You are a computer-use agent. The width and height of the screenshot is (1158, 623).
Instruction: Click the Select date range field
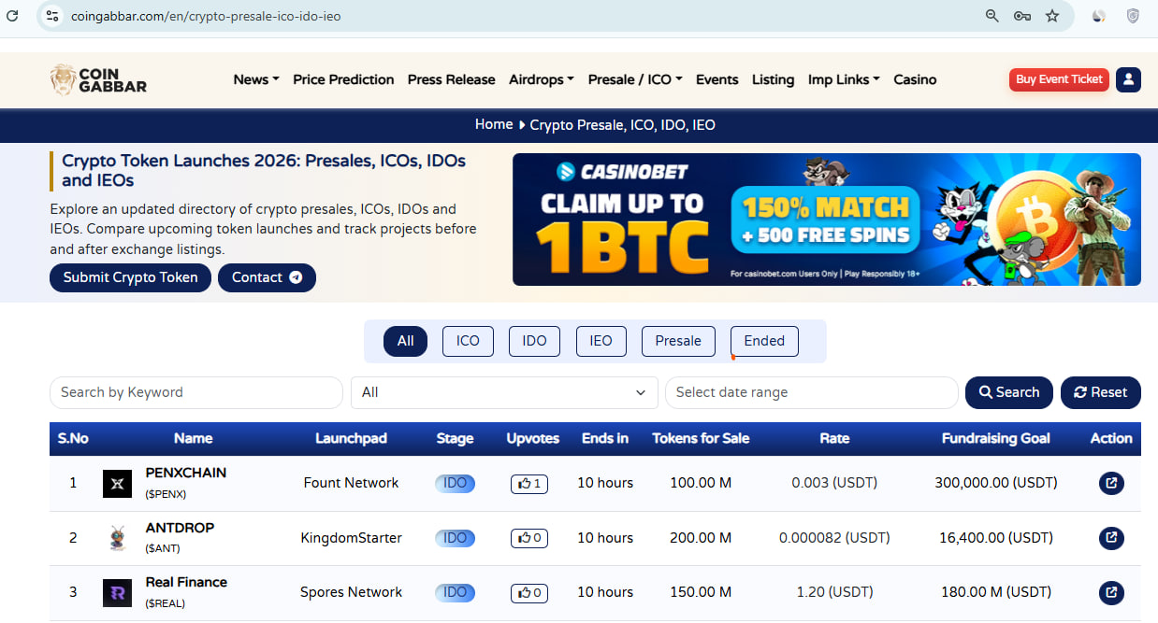810,392
